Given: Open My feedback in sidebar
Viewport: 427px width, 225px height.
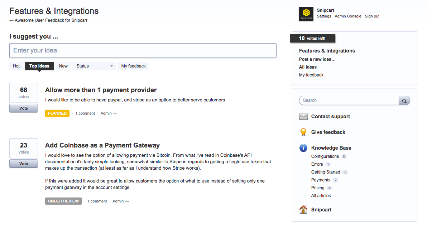Looking at the screenshot, I should coord(311,75).
